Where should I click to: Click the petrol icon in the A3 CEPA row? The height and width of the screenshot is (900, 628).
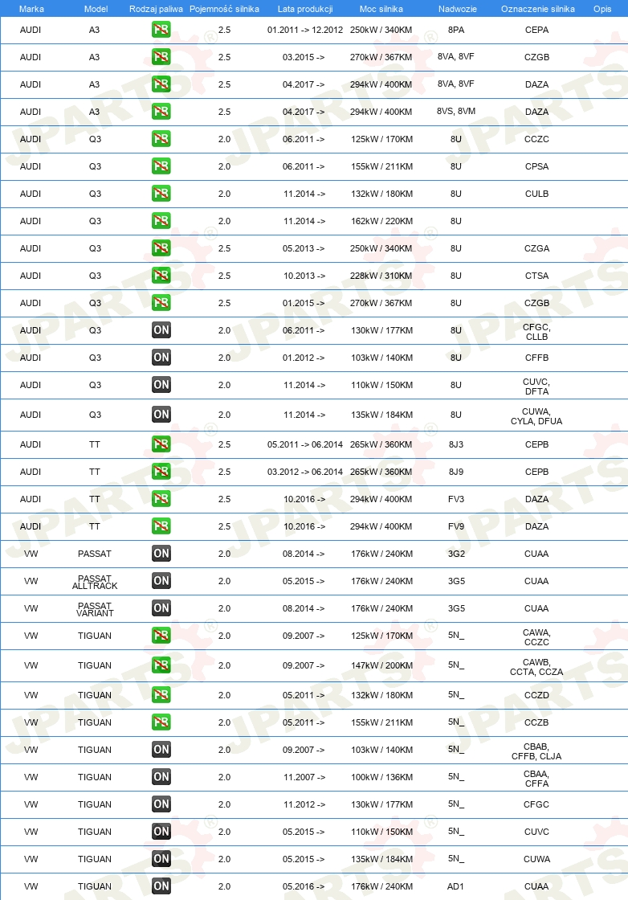(161, 29)
